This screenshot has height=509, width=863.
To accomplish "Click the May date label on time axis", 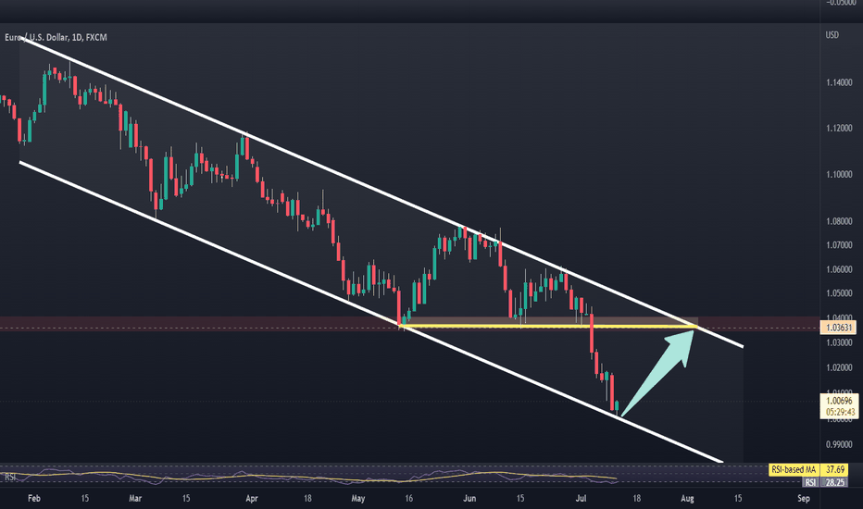I will tap(357, 499).
